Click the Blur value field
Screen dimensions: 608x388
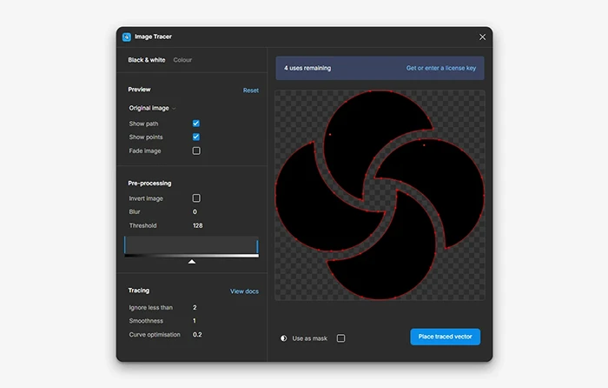[195, 212]
